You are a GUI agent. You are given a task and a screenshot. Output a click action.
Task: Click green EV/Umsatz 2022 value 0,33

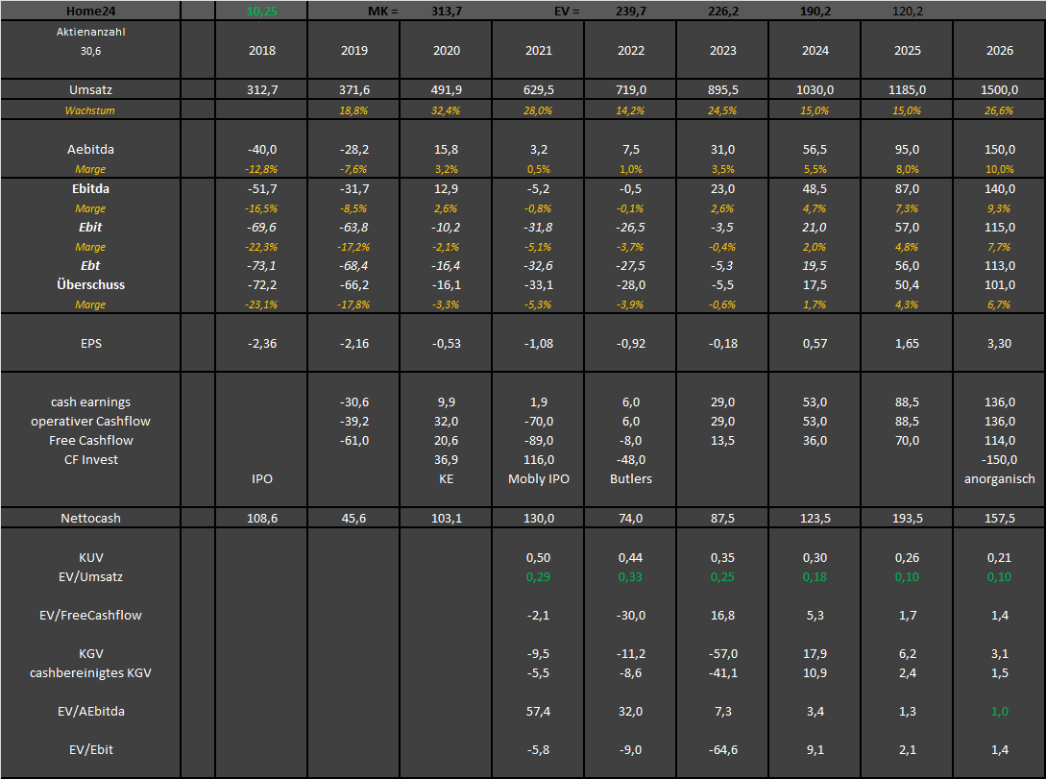pos(630,577)
